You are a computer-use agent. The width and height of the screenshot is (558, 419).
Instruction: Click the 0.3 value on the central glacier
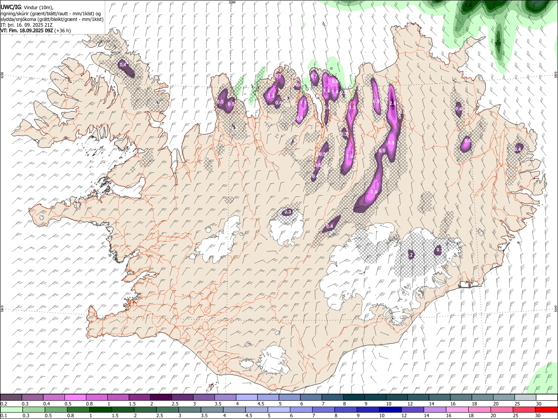(288, 212)
